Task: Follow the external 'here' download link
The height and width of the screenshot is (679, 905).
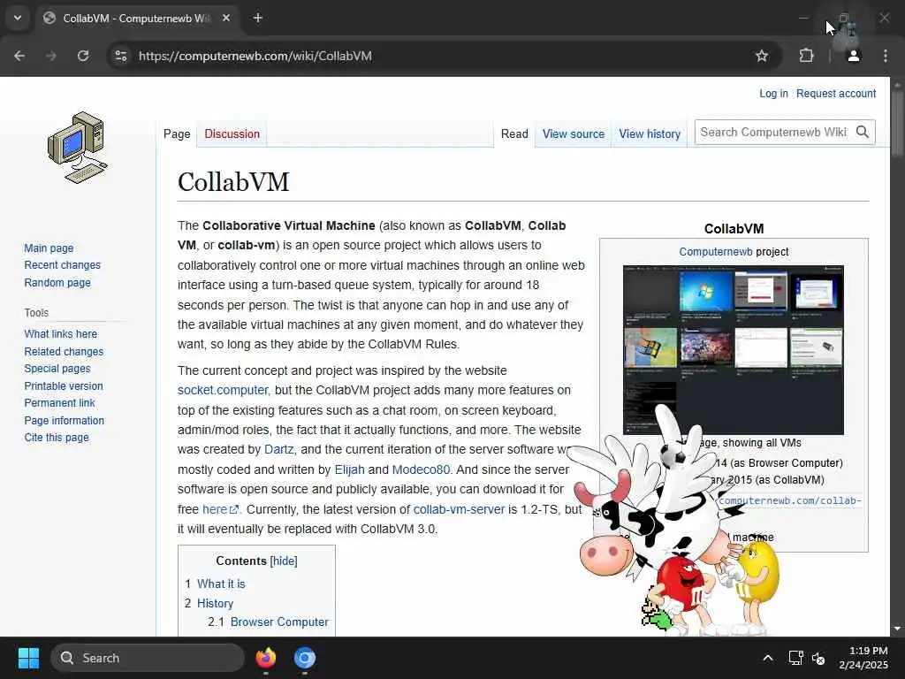Action: (x=220, y=510)
